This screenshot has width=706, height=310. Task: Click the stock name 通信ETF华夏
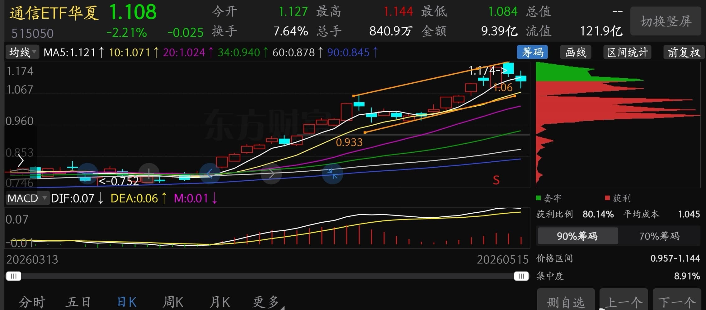tap(54, 13)
